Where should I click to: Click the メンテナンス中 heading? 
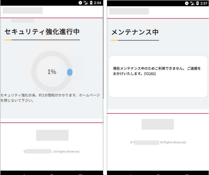pyautogui.click(x=135, y=32)
